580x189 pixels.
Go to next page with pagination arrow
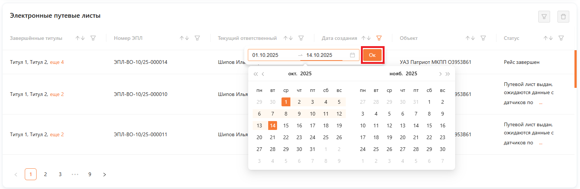(x=105, y=174)
